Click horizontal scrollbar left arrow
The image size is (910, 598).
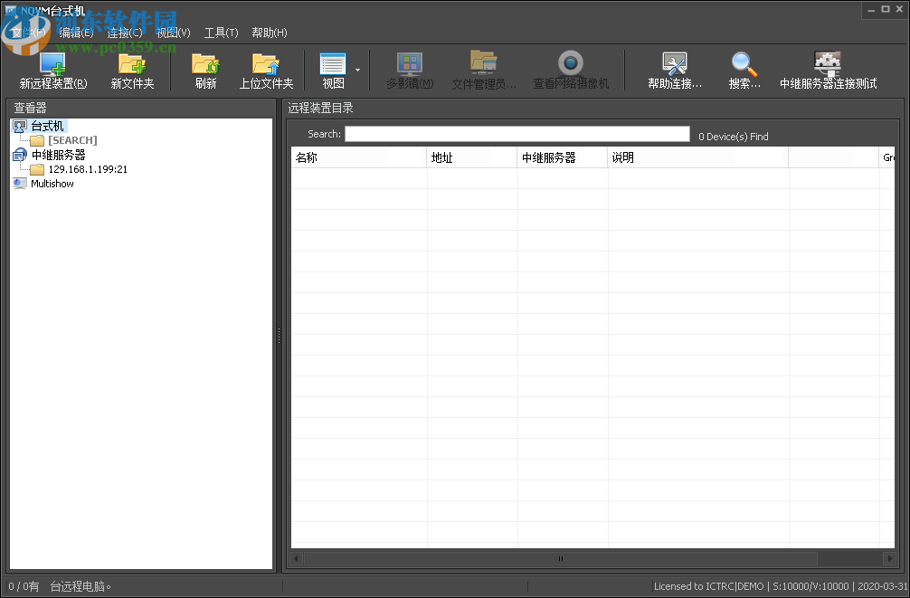296,558
